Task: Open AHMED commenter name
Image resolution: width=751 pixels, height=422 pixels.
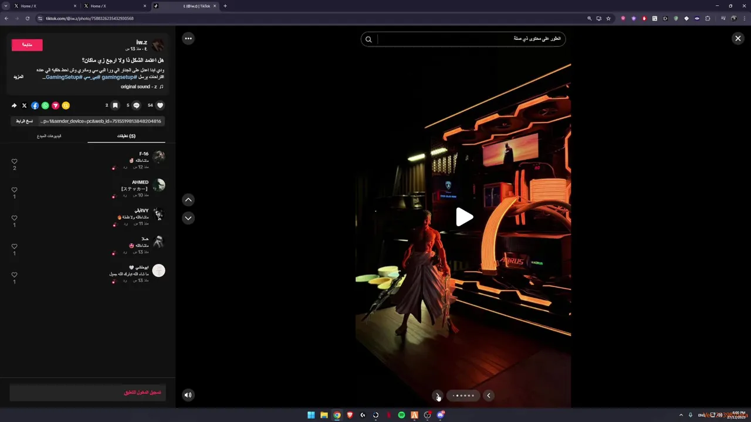Action: (140, 182)
